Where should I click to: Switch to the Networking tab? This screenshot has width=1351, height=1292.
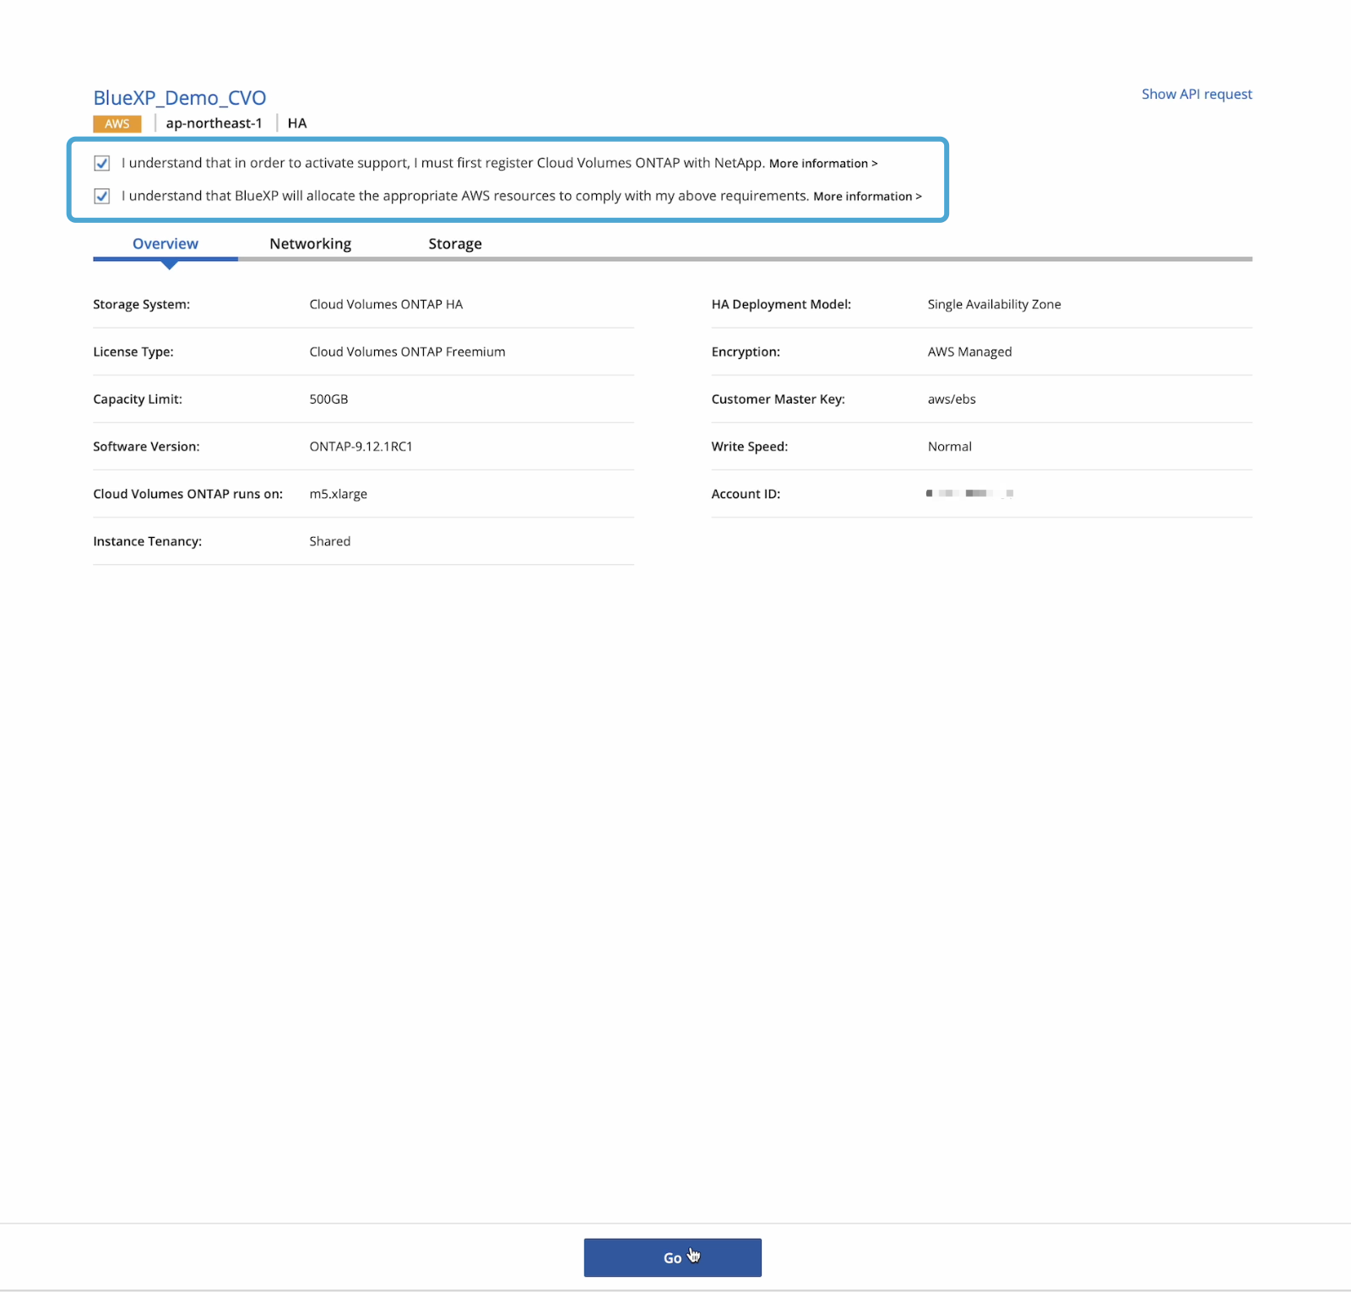311,244
